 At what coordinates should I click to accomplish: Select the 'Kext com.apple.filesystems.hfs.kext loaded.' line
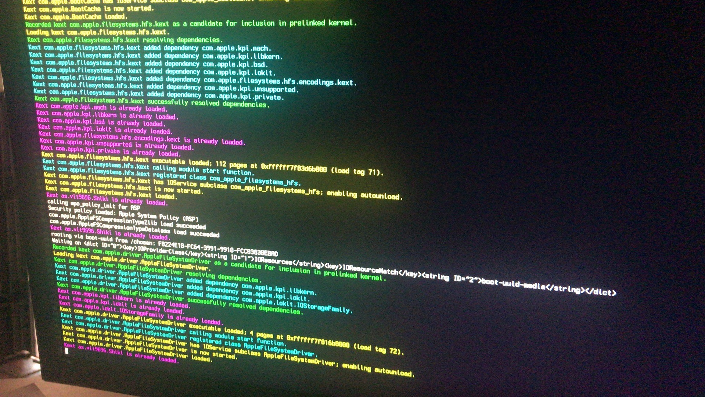(x=112, y=192)
